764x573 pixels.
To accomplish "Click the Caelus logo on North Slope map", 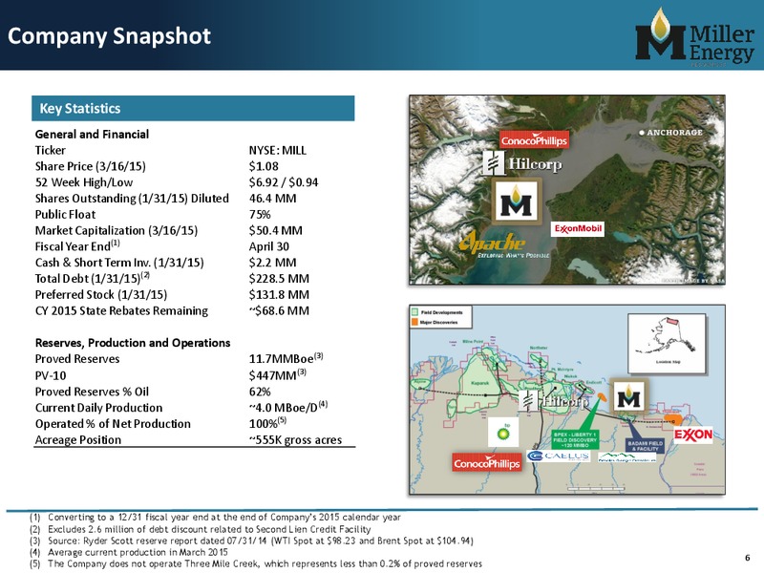I will click(x=559, y=456).
